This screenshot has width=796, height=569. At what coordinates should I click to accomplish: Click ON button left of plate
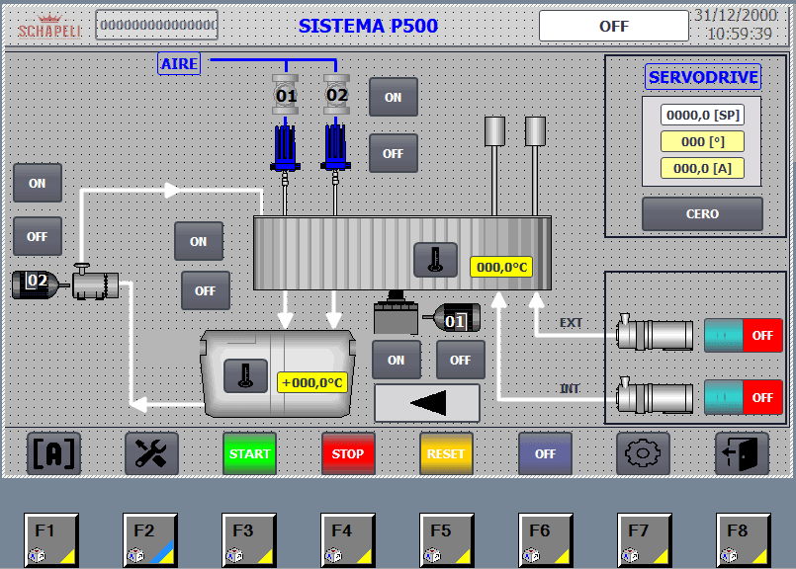point(199,241)
